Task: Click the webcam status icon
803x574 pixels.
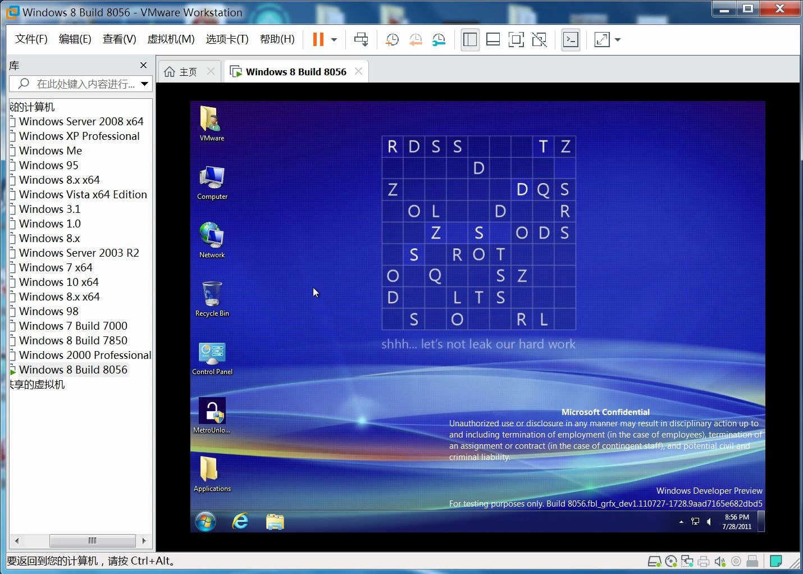Action: point(736,561)
